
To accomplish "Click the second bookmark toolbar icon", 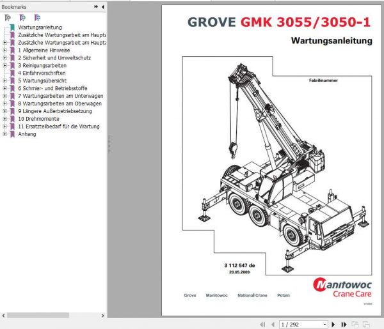I will coord(22,18).
